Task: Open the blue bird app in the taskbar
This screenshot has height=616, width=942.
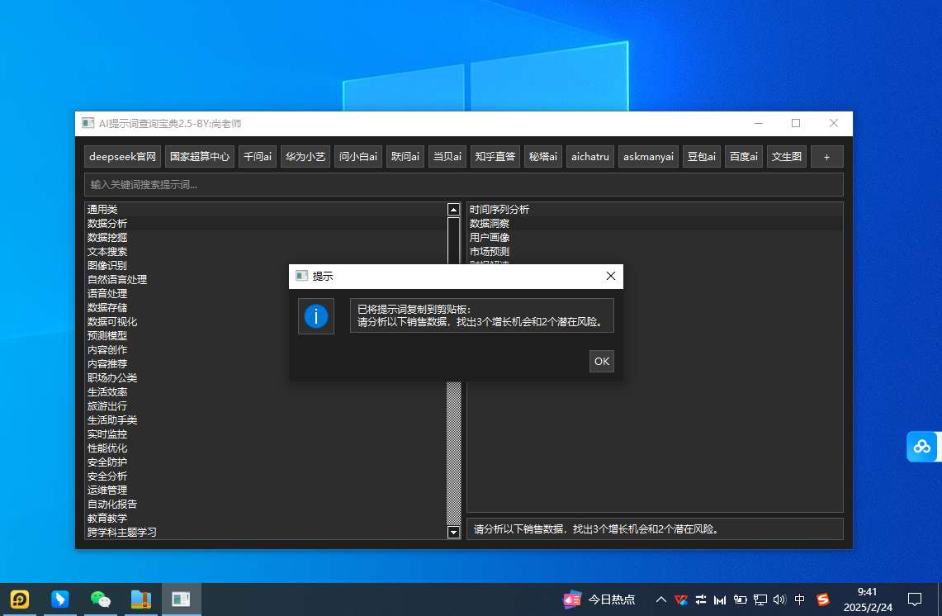Action: pyautogui.click(x=60, y=599)
